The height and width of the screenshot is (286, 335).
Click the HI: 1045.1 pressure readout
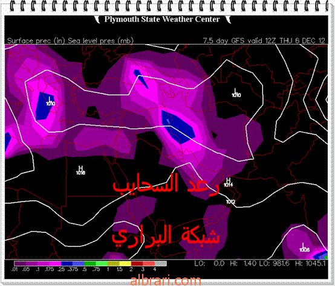[x=311, y=264]
